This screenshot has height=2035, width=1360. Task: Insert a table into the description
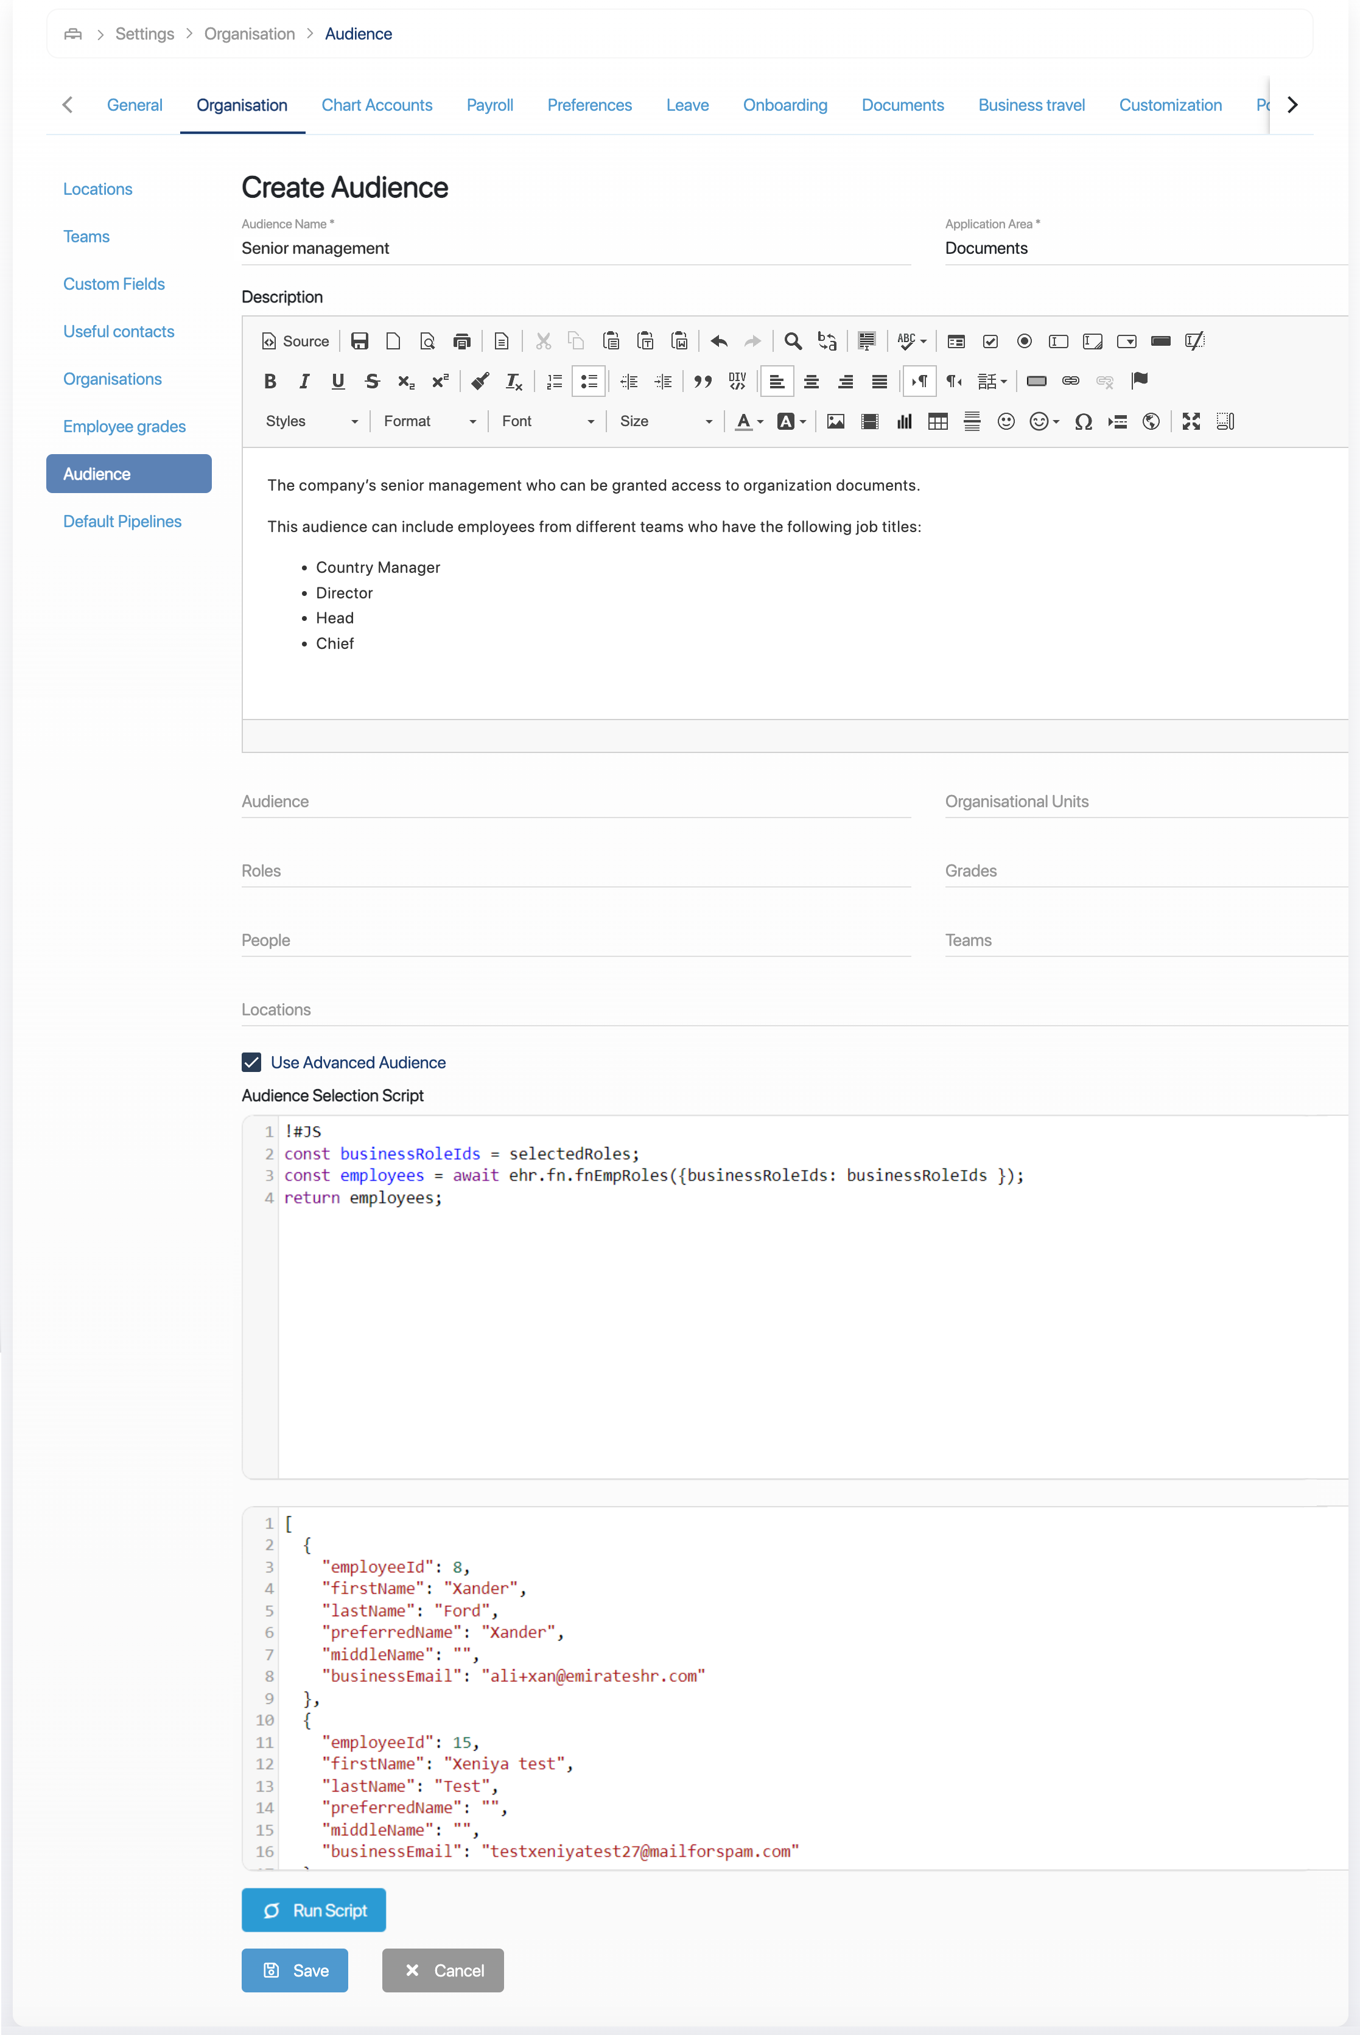tap(938, 421)
